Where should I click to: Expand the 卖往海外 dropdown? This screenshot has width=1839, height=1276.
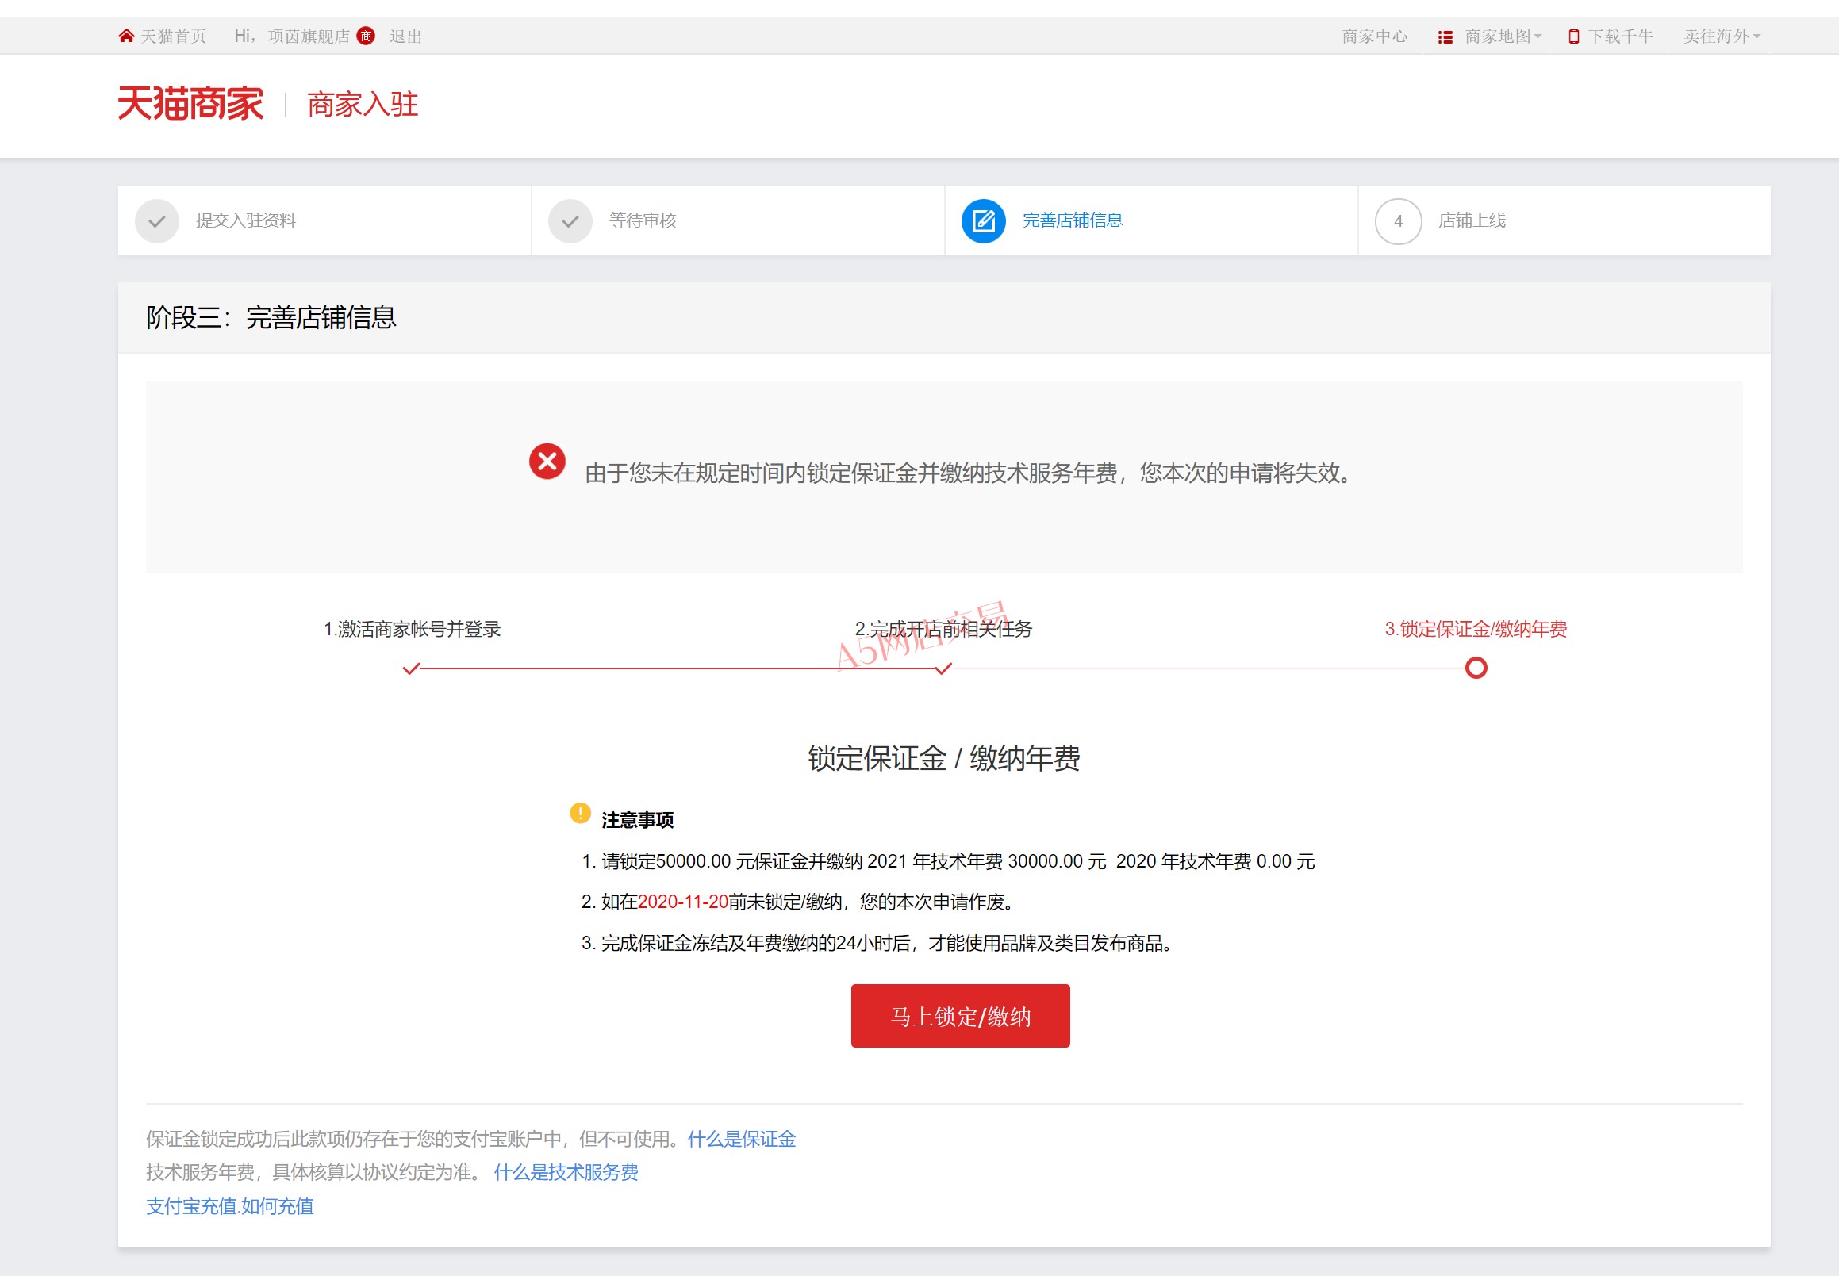[1722, 36]
